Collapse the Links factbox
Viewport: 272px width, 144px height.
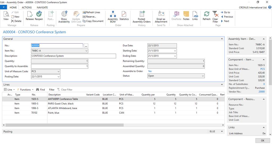point(264,127)
